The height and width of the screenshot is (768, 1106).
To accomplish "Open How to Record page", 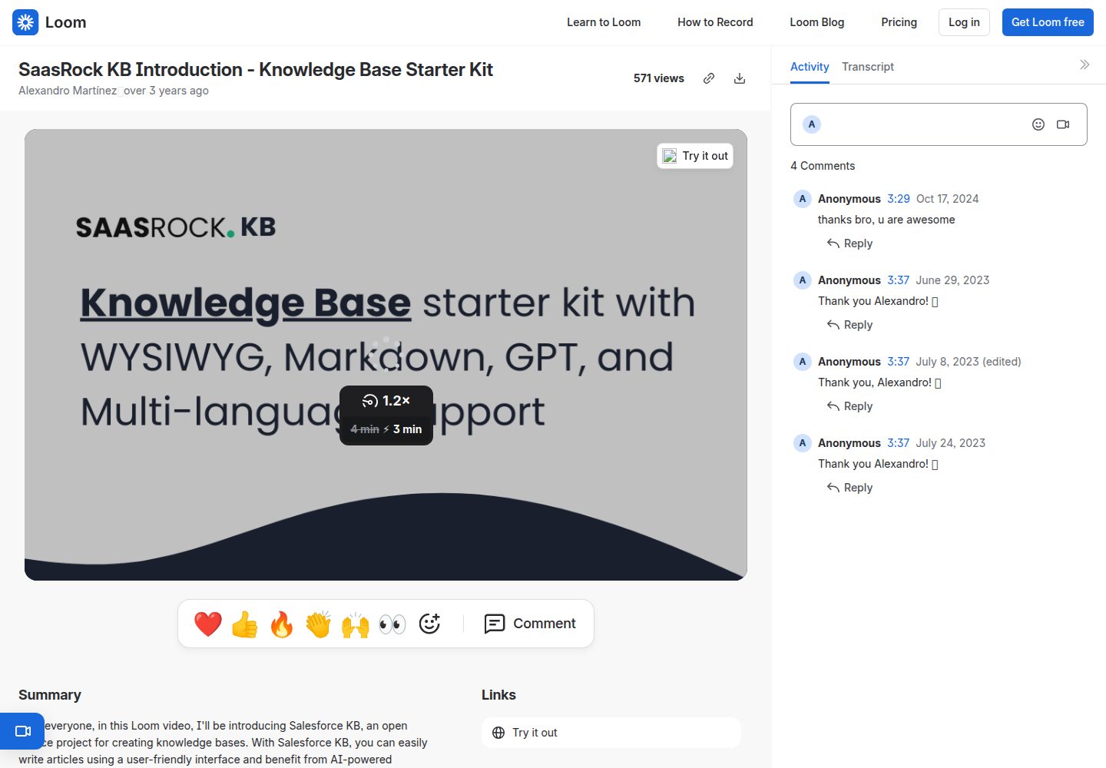I will click(x=715, y=22).
